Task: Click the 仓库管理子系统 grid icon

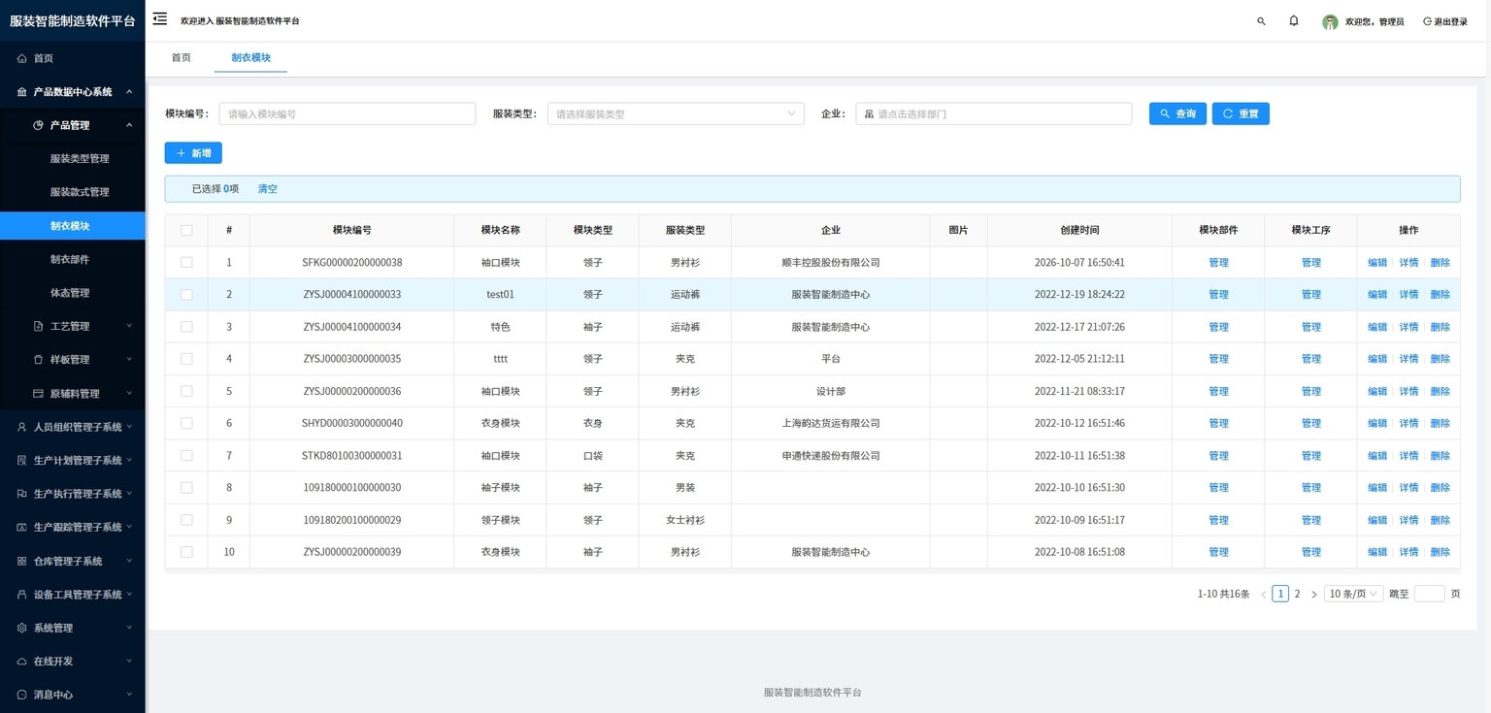Action: (22, 561)
